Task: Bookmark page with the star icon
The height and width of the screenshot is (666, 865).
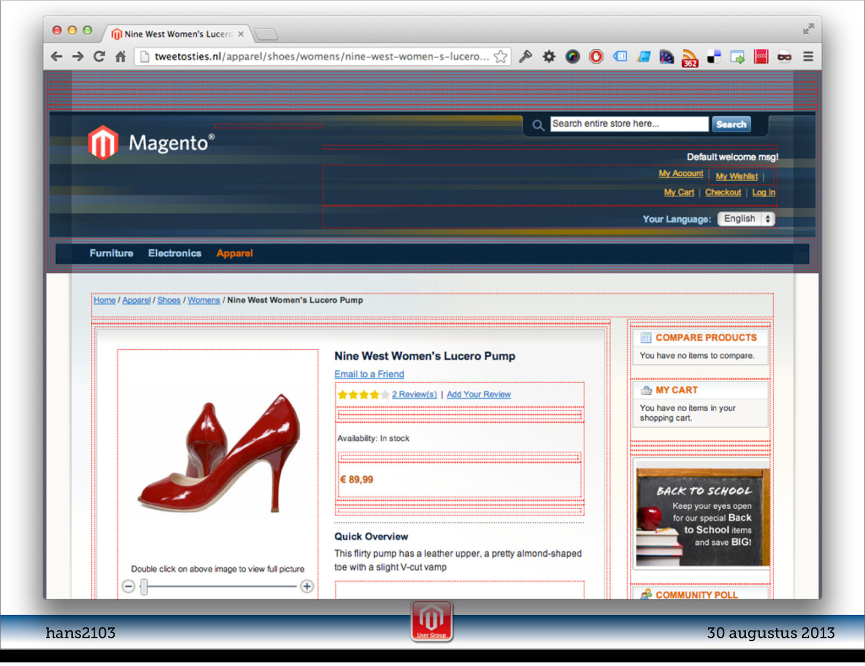Action: pos(501,56)
